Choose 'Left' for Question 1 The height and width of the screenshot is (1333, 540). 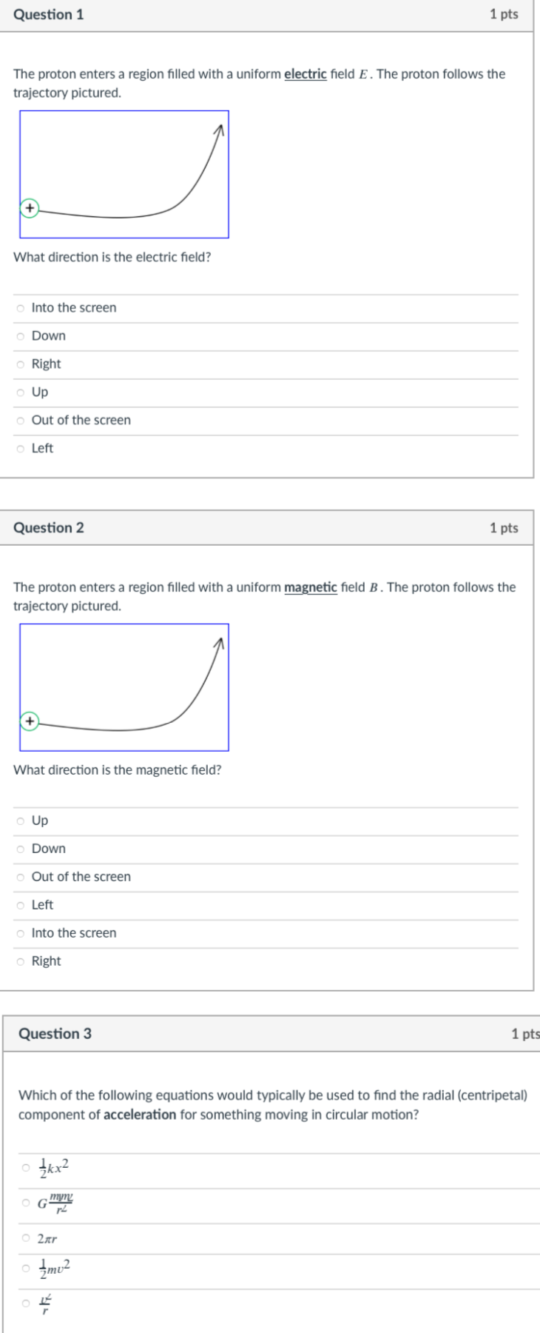(x=21, y=449)
